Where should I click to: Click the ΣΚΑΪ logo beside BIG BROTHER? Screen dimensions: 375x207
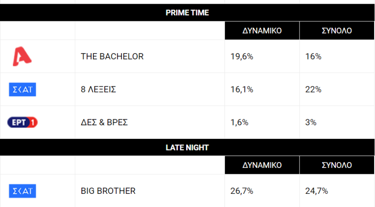[23, 191]
